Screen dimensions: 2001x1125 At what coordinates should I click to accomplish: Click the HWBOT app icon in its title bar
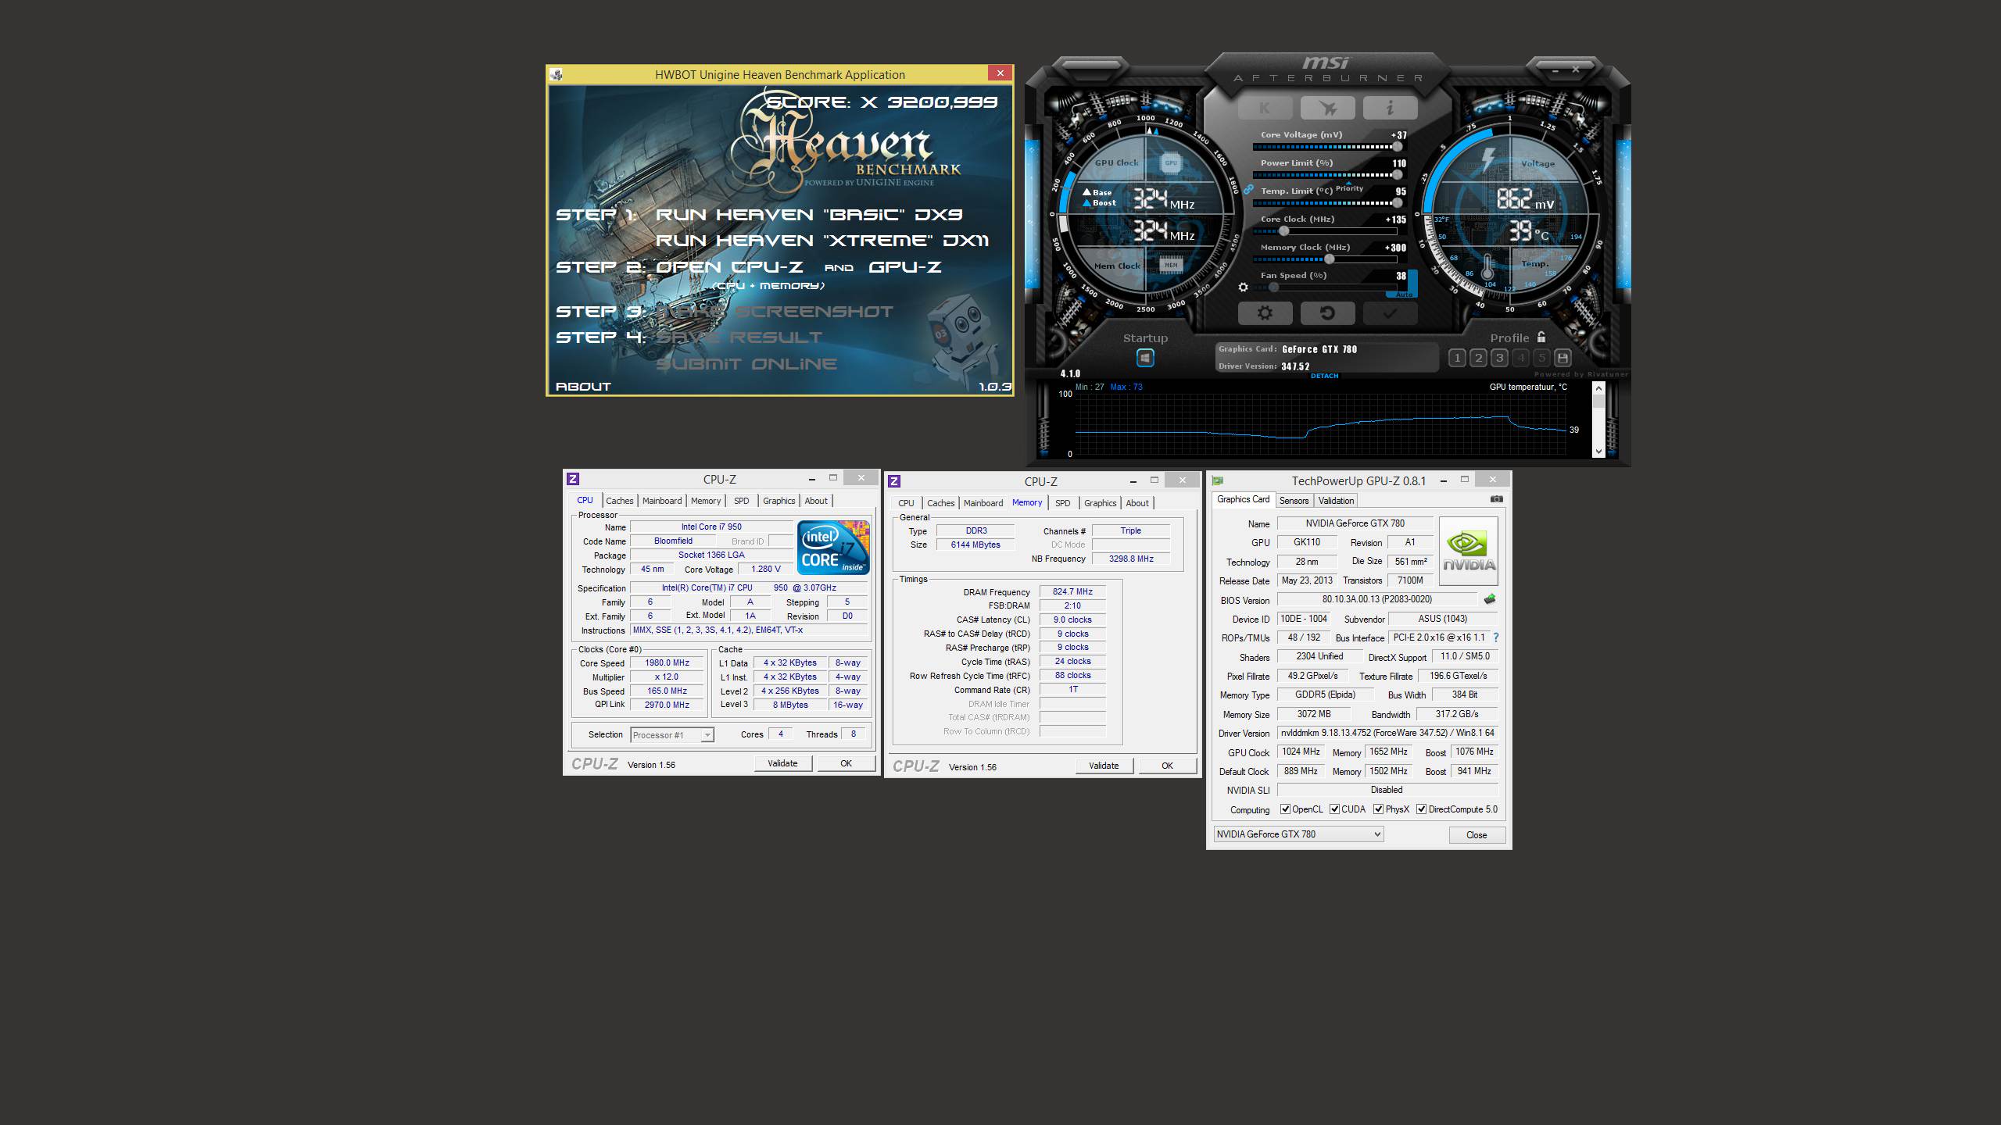(557, 74)
